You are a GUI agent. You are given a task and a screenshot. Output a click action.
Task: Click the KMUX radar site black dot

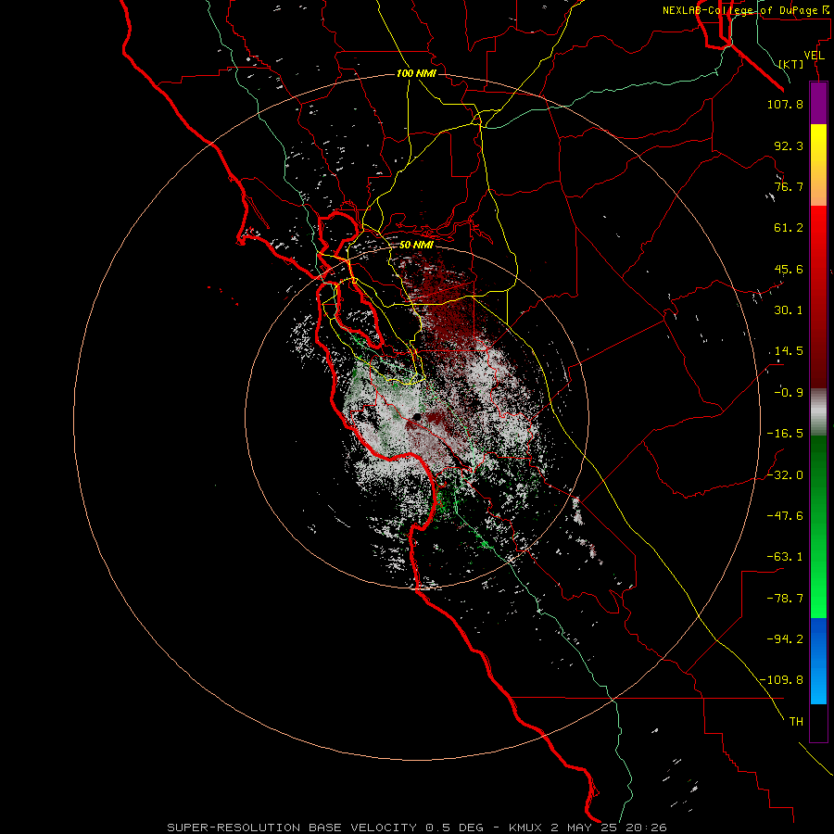417,416
